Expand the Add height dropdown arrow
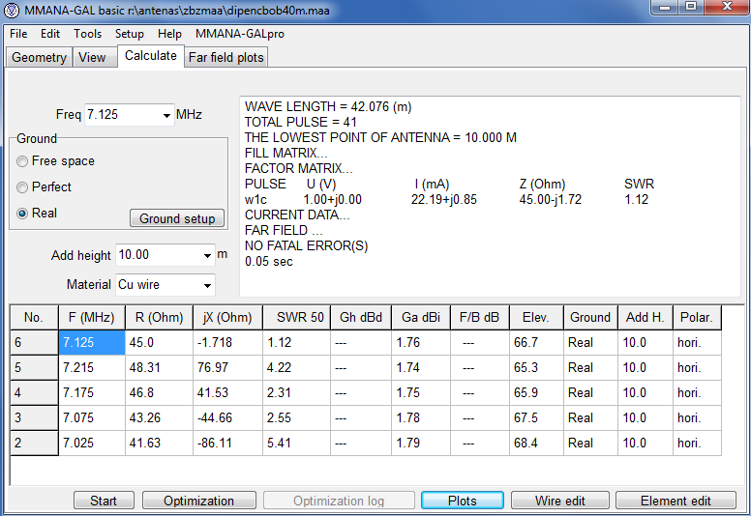751x516 pixels. (207, 256)
